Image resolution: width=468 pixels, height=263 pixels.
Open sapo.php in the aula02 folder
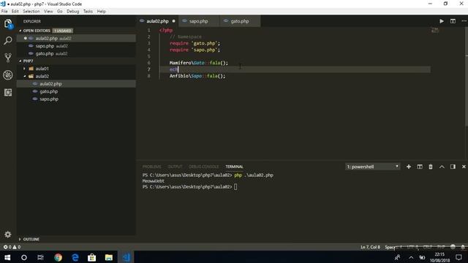coord(76,99)
